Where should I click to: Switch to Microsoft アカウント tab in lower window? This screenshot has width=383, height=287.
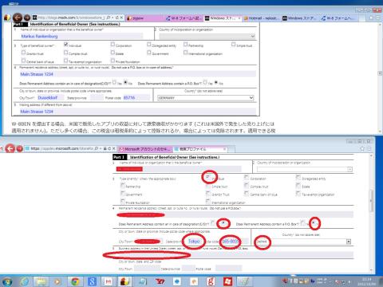pos(145,149)
